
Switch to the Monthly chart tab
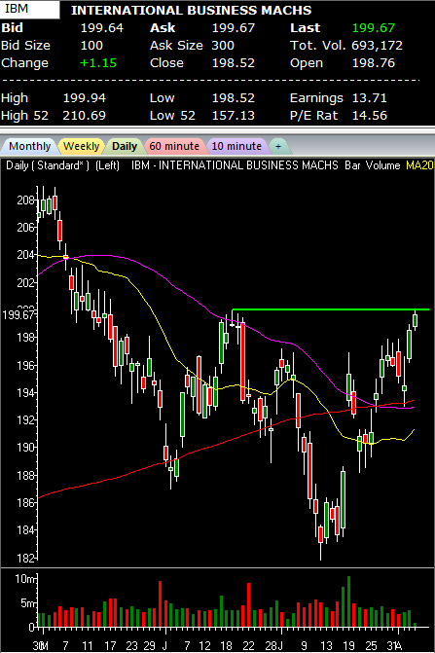[x=29, y=146]
